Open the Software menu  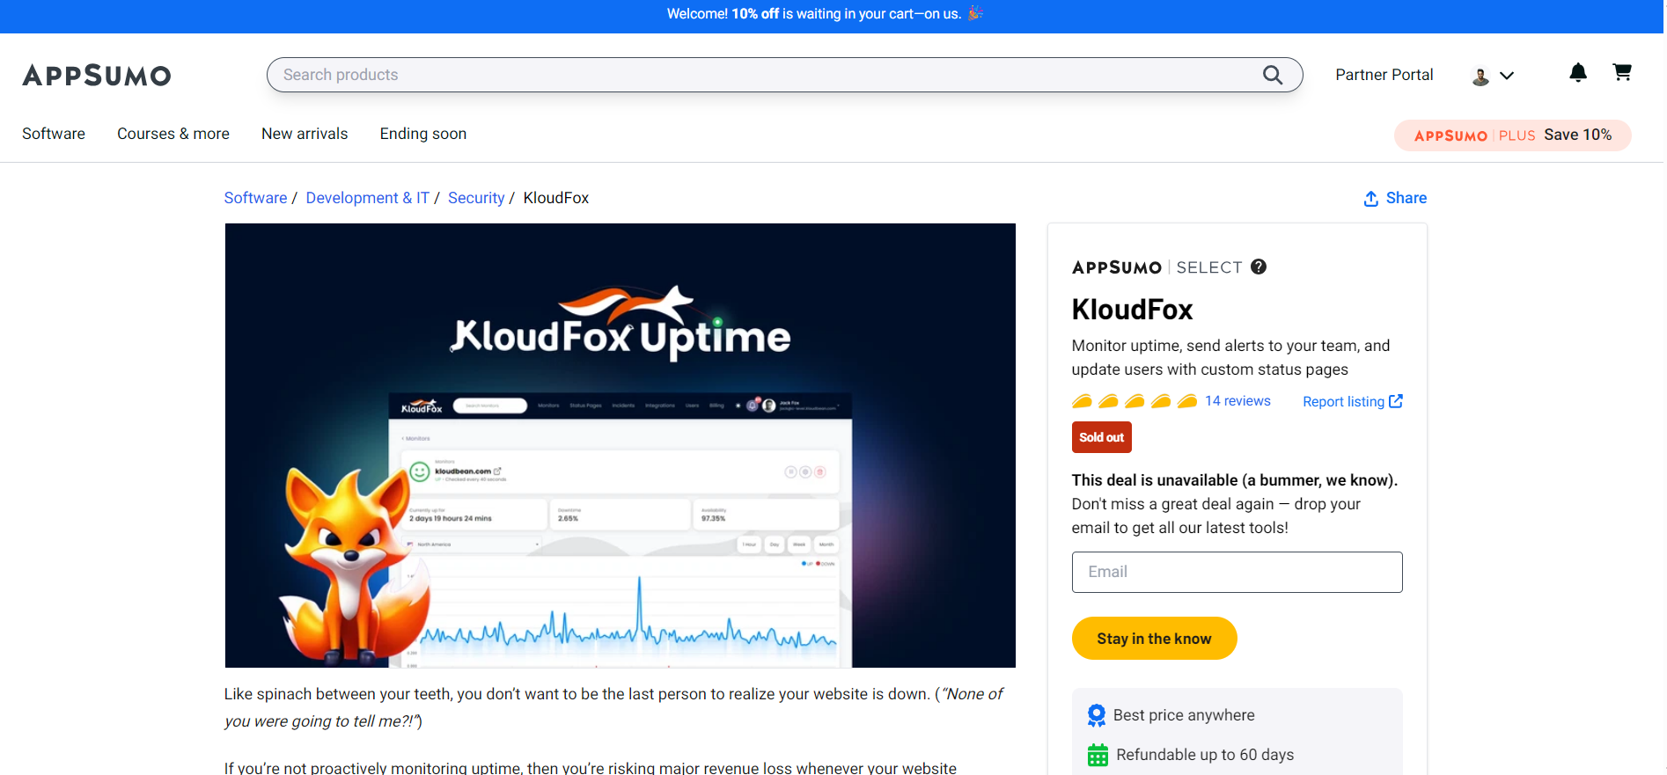click(54, 134)
